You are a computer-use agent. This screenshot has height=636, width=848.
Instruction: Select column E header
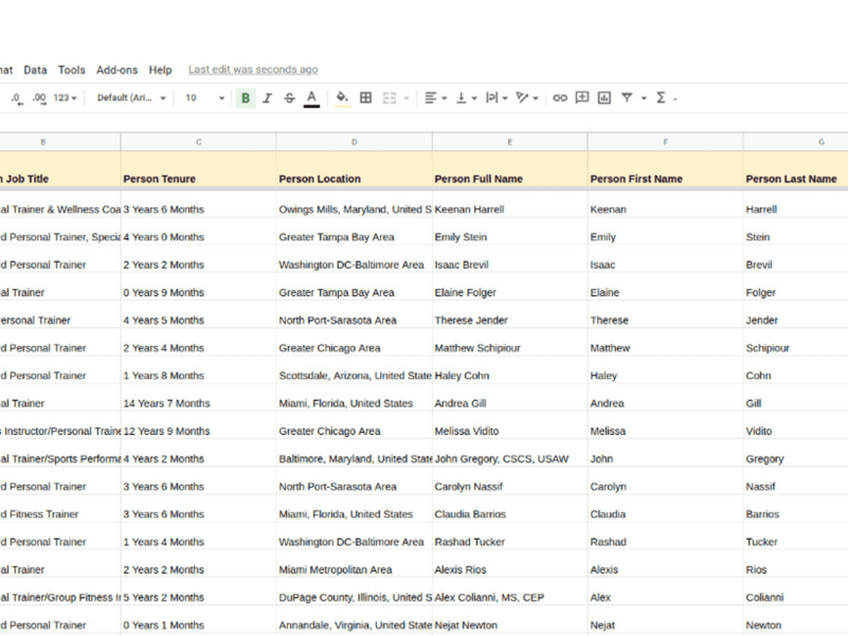click(x=510, y=142)
